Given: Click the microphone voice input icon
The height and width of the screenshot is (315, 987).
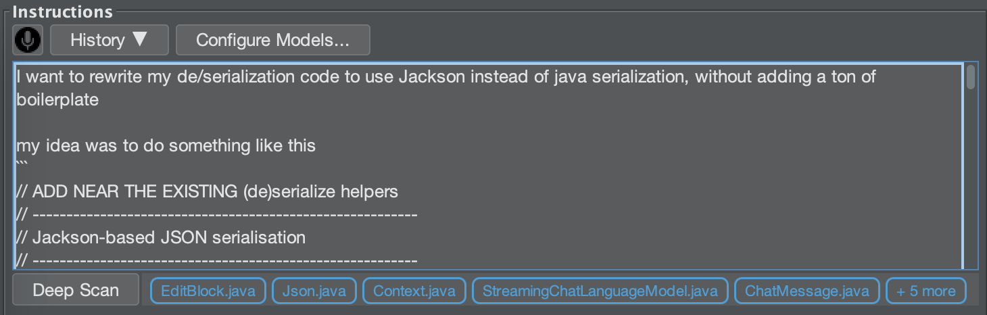Looking at the screenshot, I should 28,40.
